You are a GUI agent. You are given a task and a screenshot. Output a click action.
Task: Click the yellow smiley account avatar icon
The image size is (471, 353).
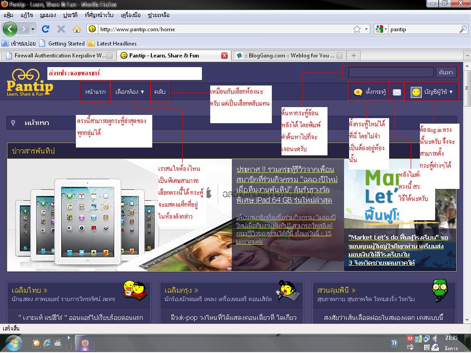[x=416, y=92]
